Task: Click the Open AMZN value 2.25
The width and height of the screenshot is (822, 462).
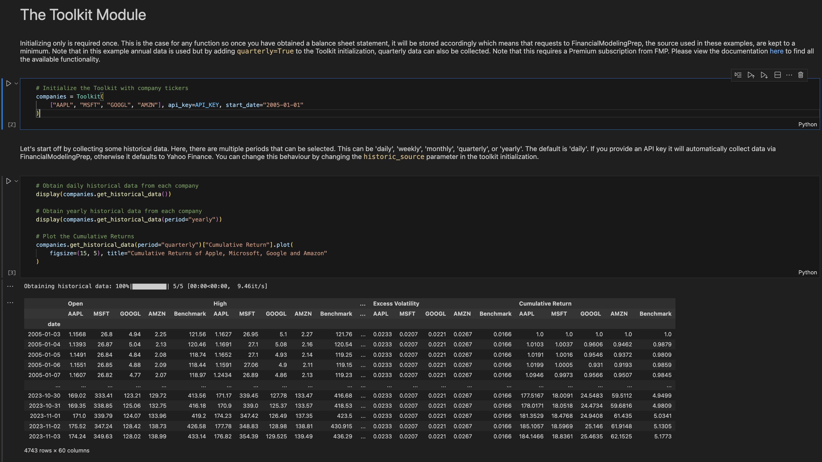Action: [x=161, y=334]
